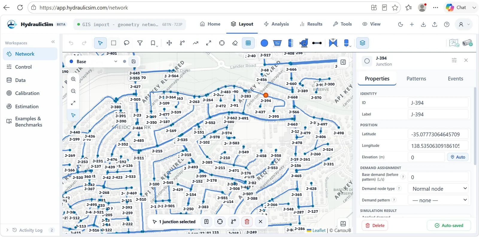Zoom out on the map
Viewport: 479px width, 237px height.
tap(73, 91)
